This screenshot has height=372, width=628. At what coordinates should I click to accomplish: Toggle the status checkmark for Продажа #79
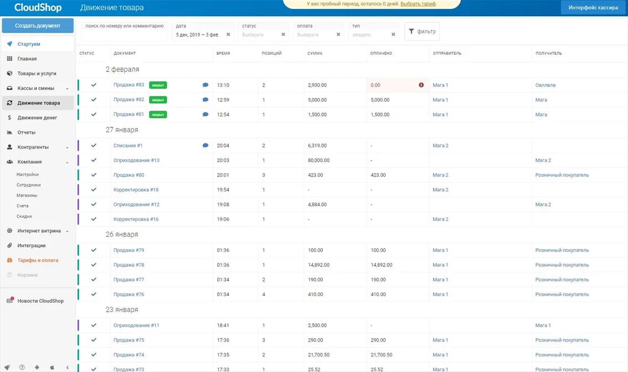(x=94, y=250)
